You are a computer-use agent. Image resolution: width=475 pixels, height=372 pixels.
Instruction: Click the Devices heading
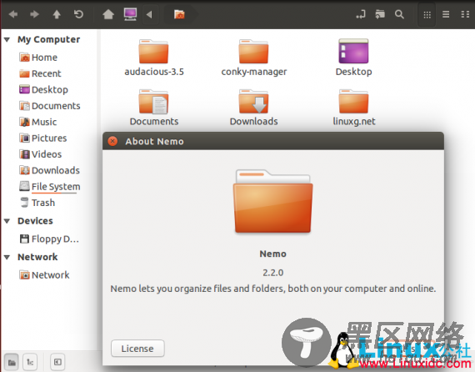[x=35, y=221]
